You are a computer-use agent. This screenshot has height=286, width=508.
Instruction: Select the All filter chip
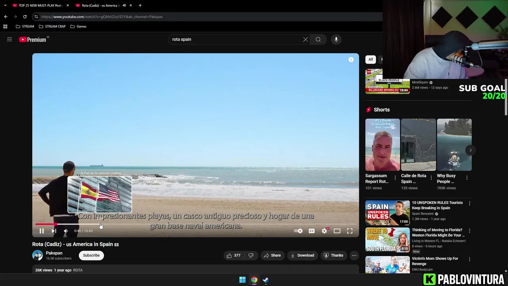370,60
